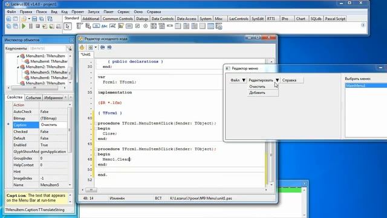Pick the TCheckBox component in palette
Screen dimensions: 387x218
[137, 26]
